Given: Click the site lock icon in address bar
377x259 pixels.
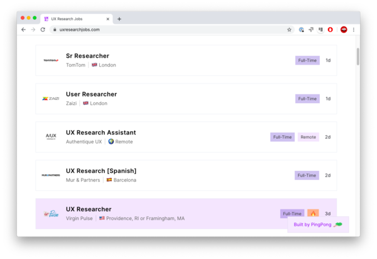Looking at the screenshot, I should click(x=55, y=30).
